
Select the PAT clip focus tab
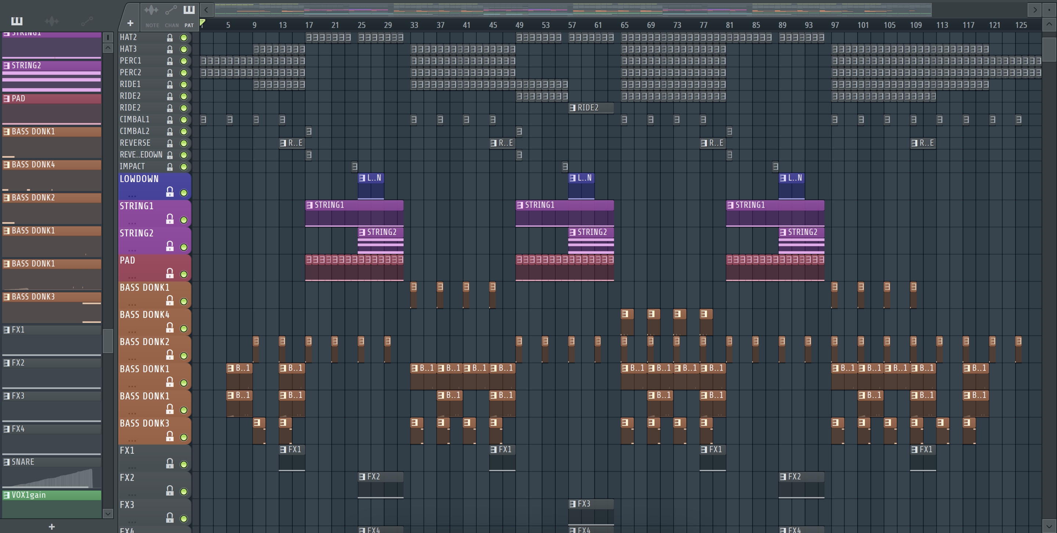click(189, 16)
